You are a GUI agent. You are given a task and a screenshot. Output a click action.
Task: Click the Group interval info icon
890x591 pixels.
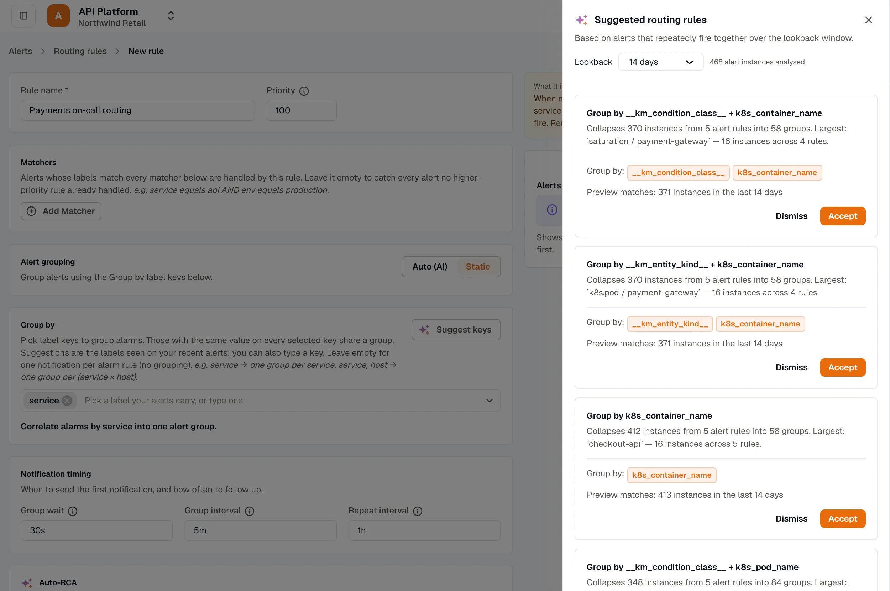[x=249, y=511]
